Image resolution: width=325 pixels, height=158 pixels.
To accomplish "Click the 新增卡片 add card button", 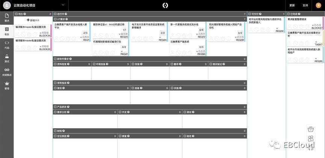I will pos(33,20).
